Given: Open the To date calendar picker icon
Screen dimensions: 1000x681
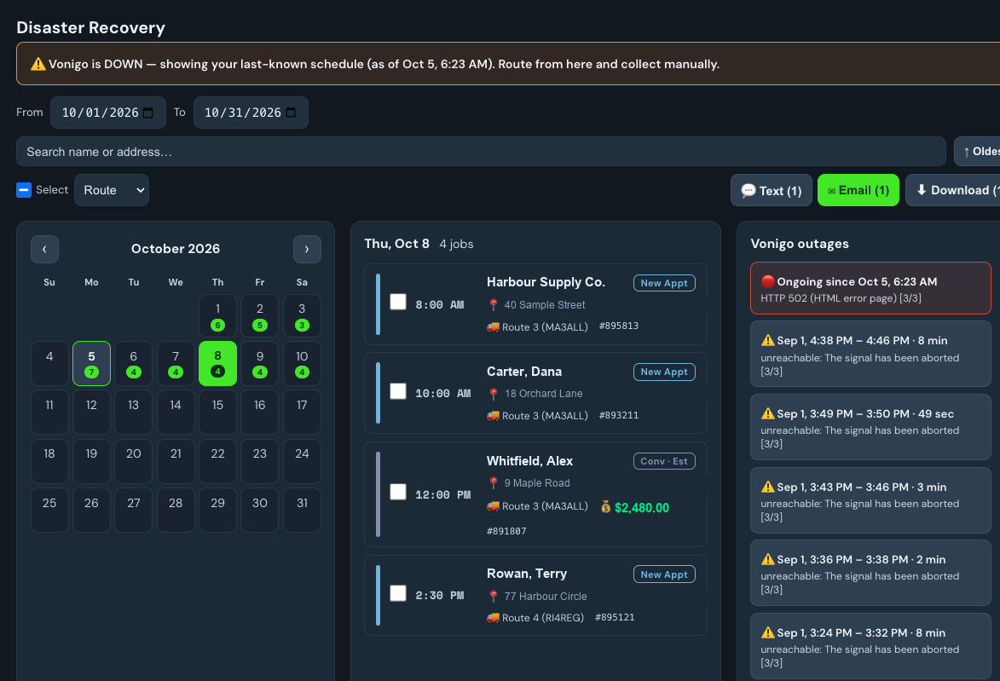Looking at the screenshot, I should point(291,113).
